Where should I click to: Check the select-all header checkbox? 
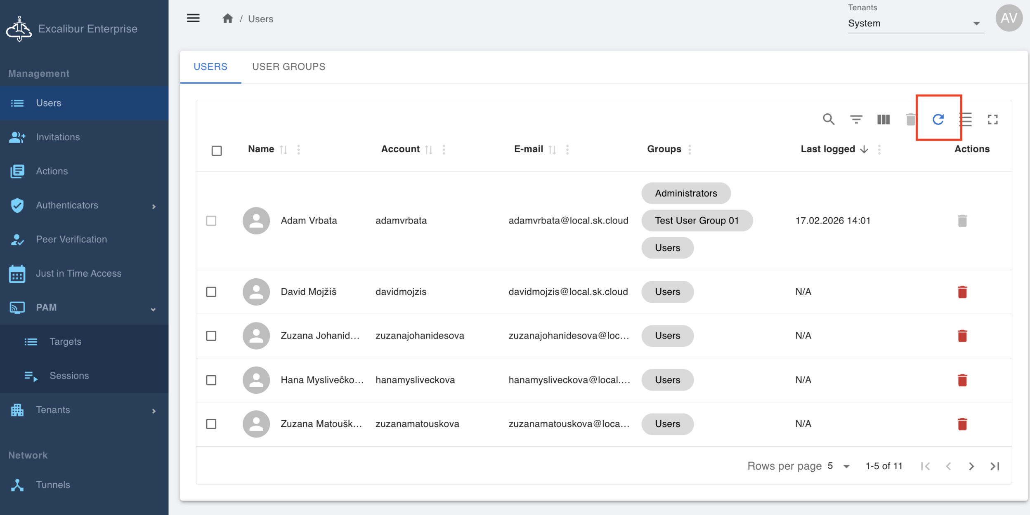pyautogui.click(x=217, y=151)
